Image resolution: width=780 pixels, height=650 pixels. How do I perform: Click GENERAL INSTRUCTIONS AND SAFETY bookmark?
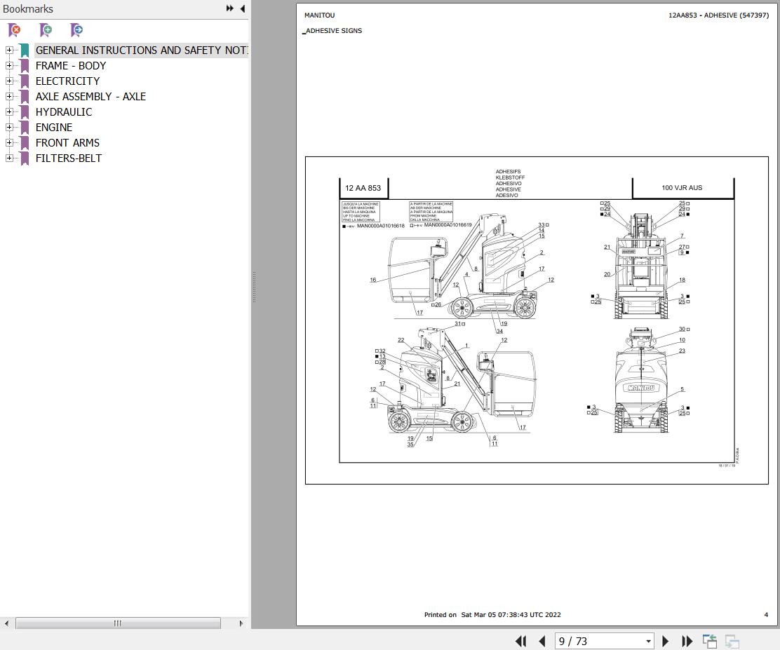[x=140, y=50]
